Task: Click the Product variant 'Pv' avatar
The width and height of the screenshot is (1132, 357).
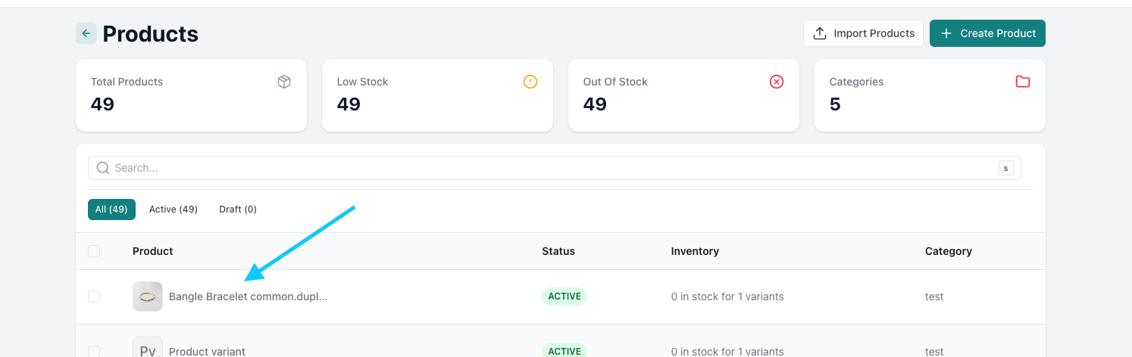Action: [x=148, y=349]
